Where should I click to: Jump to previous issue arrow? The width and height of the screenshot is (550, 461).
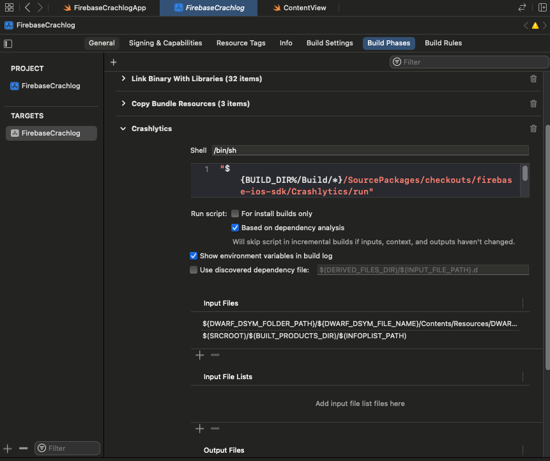526,26
